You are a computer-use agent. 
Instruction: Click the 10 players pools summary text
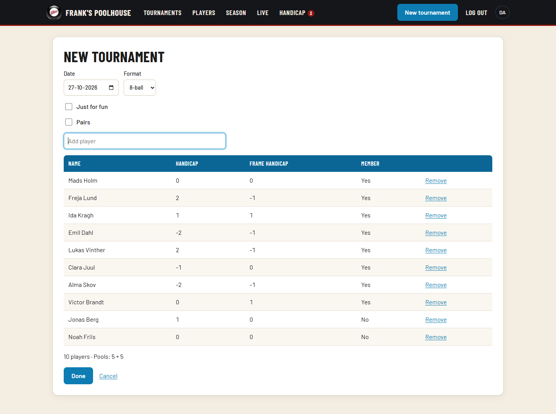[93, 357]
